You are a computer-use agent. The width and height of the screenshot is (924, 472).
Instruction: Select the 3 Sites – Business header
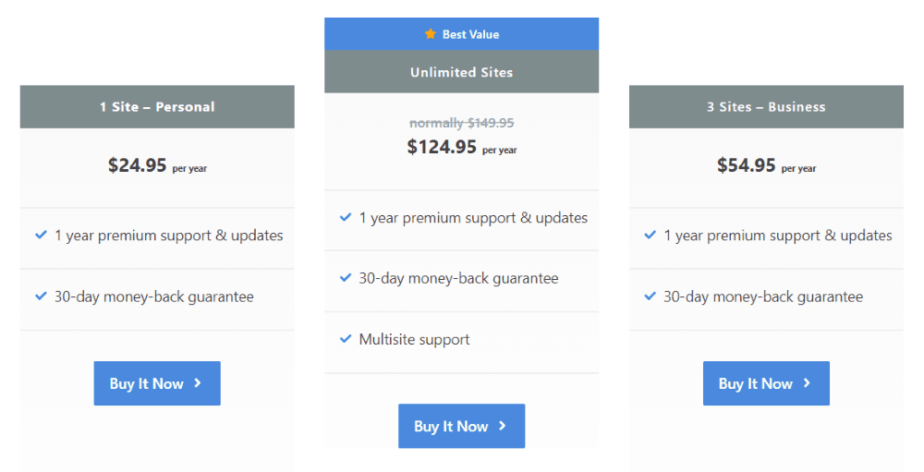point(766,106)
